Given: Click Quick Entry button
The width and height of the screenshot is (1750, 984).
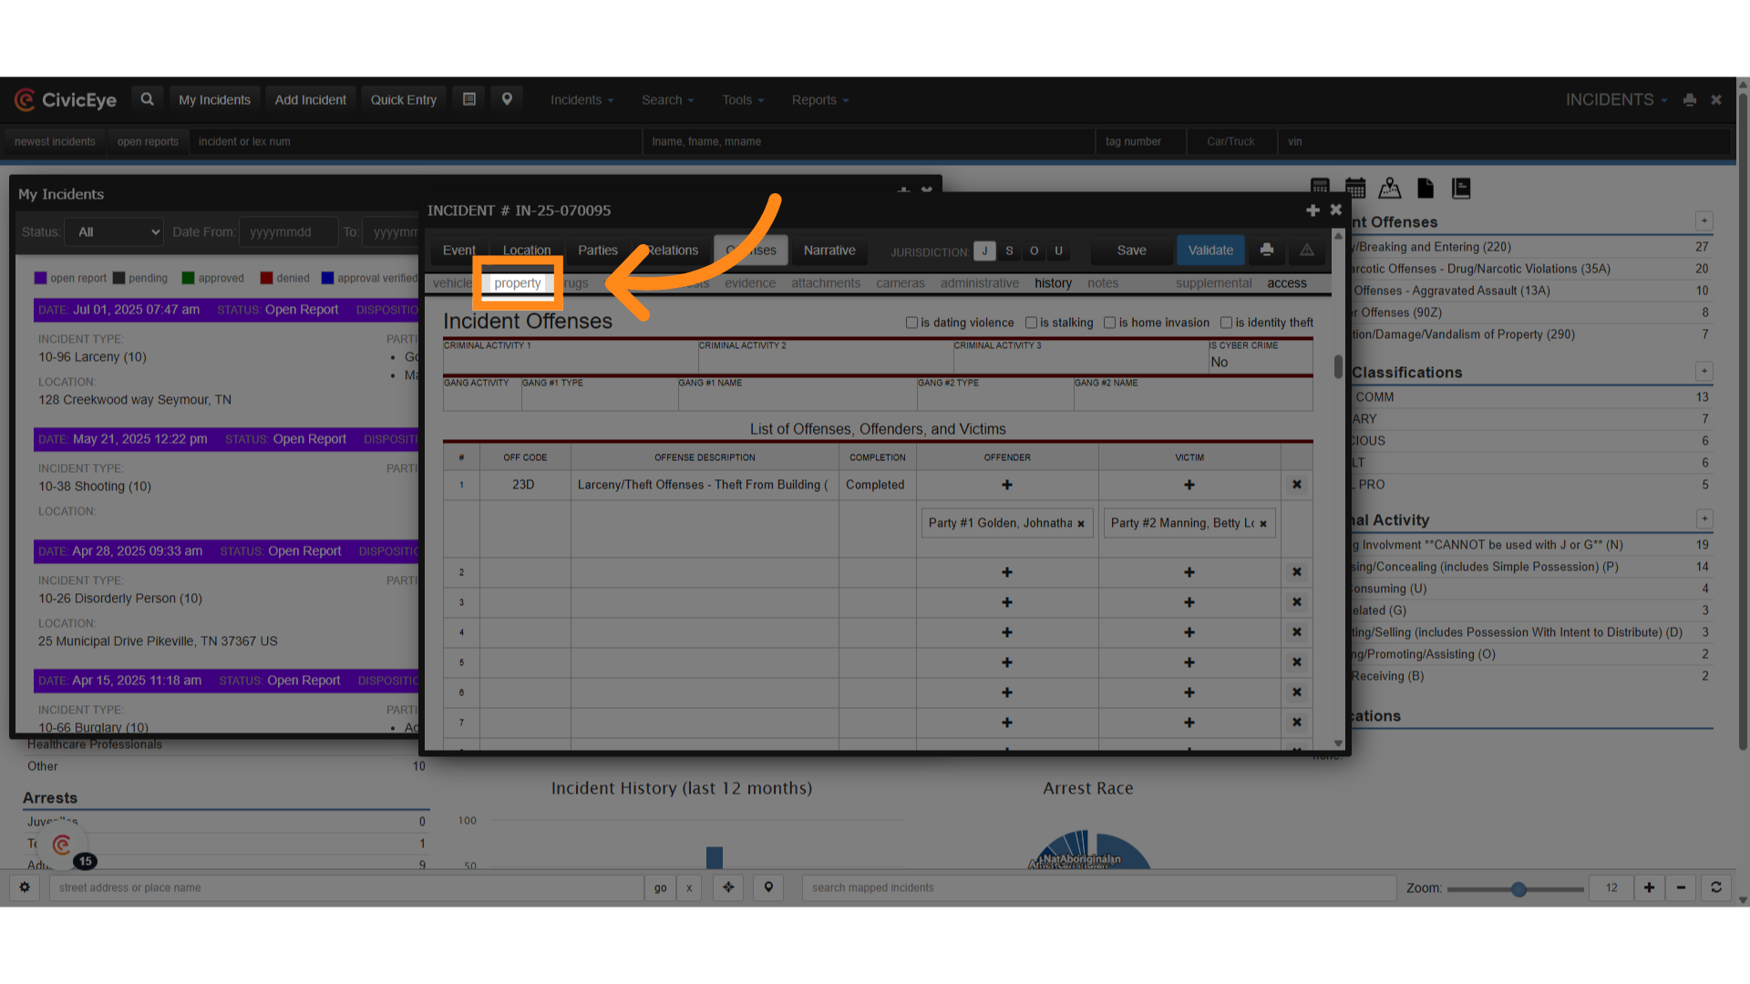Looking at the screenshot, I should pos(403,100).
